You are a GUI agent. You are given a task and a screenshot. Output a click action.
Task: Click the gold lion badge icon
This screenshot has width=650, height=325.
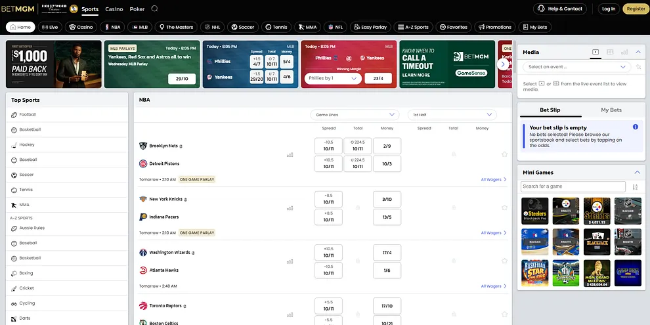pyautogui.click(x=74, y=9)
